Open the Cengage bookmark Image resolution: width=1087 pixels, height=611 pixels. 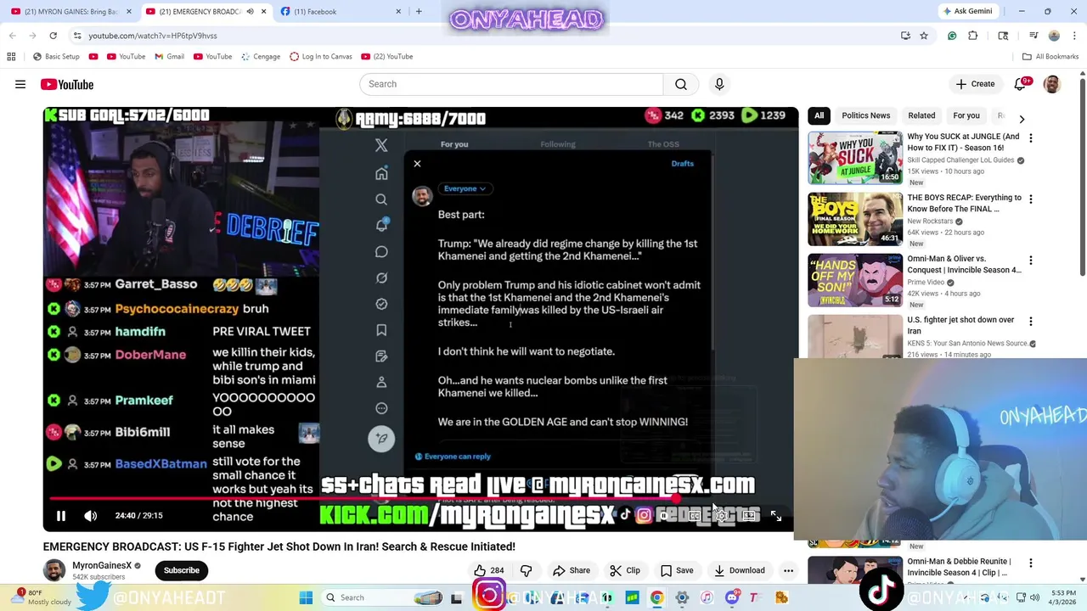260,56
